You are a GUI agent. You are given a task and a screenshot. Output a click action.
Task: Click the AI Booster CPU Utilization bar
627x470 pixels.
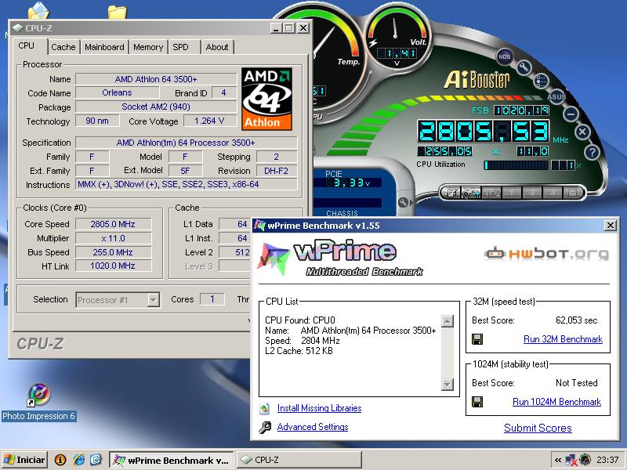point(516,165)
